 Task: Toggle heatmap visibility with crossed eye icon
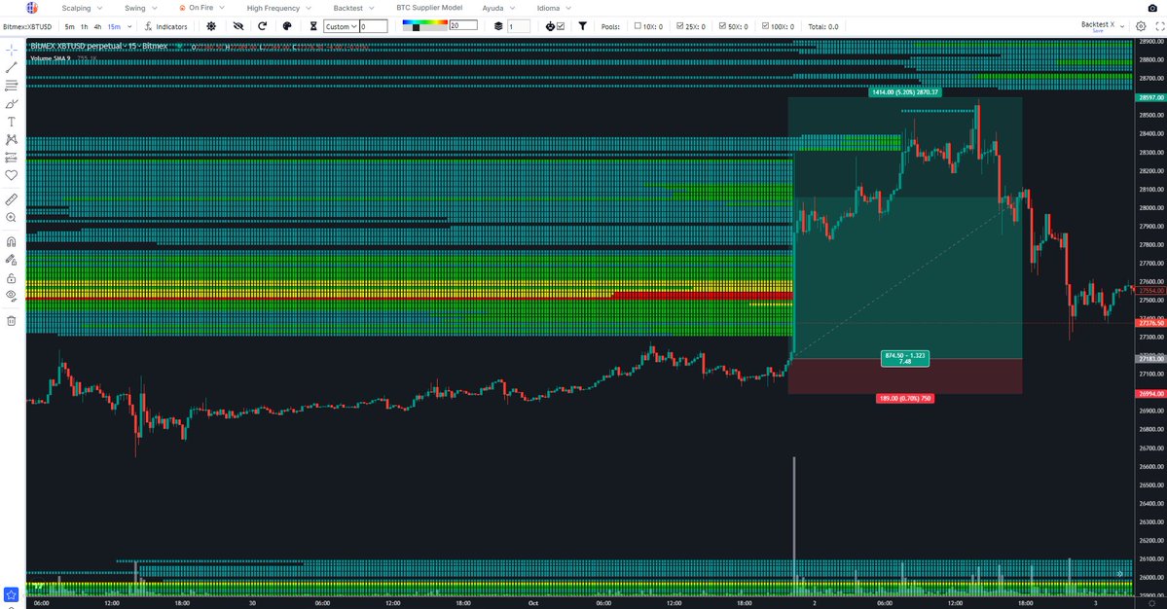[x=238, y=26]
